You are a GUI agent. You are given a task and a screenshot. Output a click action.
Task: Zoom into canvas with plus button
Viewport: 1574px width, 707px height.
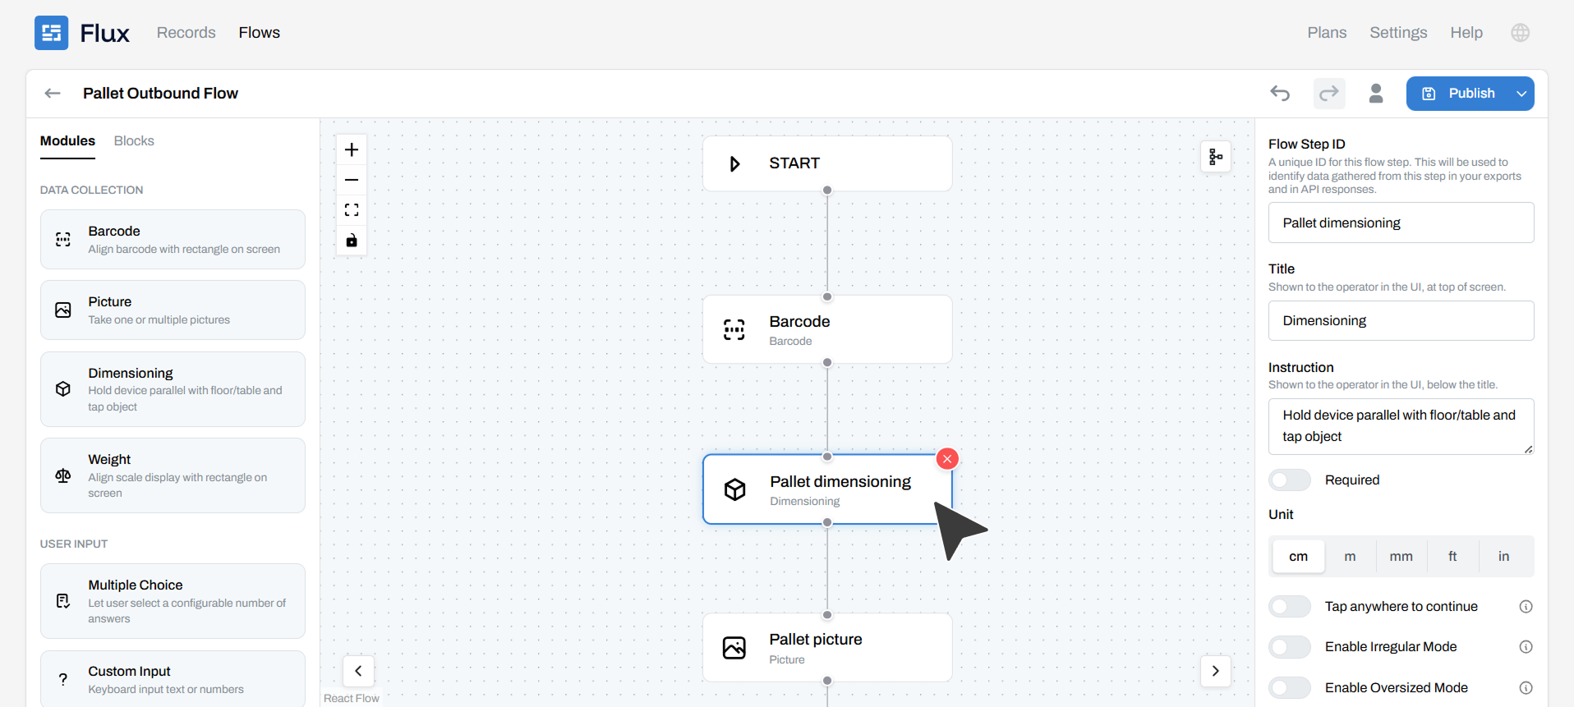(x=351, y=149)
